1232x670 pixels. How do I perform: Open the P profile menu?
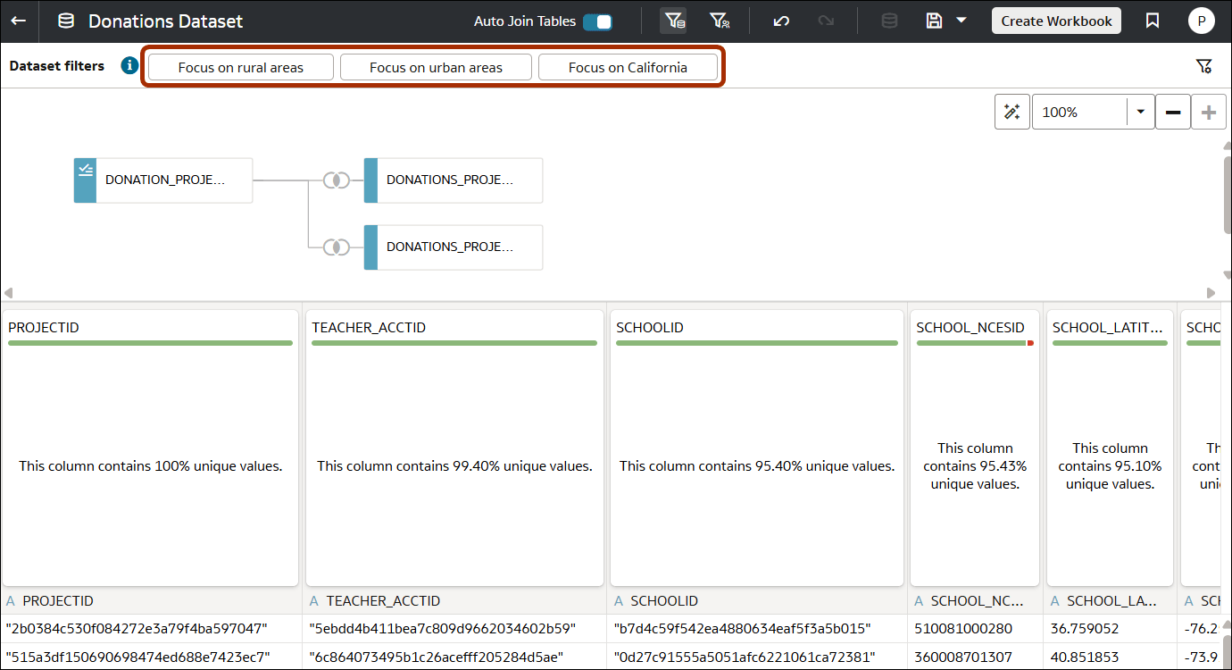click(1202, 20)
